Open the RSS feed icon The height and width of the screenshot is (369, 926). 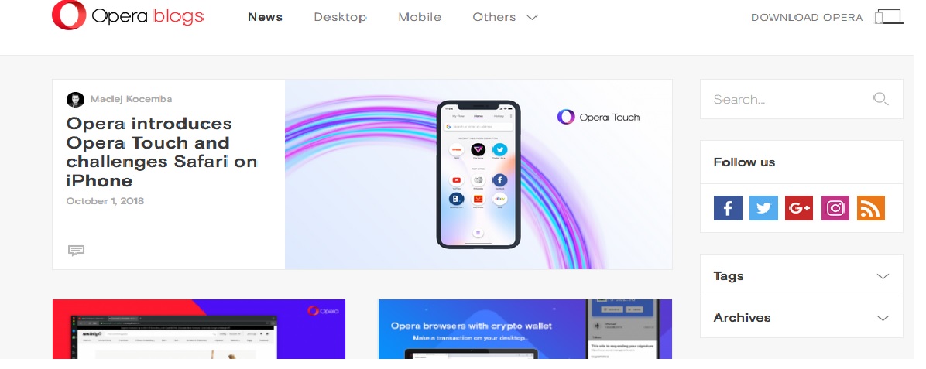click(x=870, y=208)
